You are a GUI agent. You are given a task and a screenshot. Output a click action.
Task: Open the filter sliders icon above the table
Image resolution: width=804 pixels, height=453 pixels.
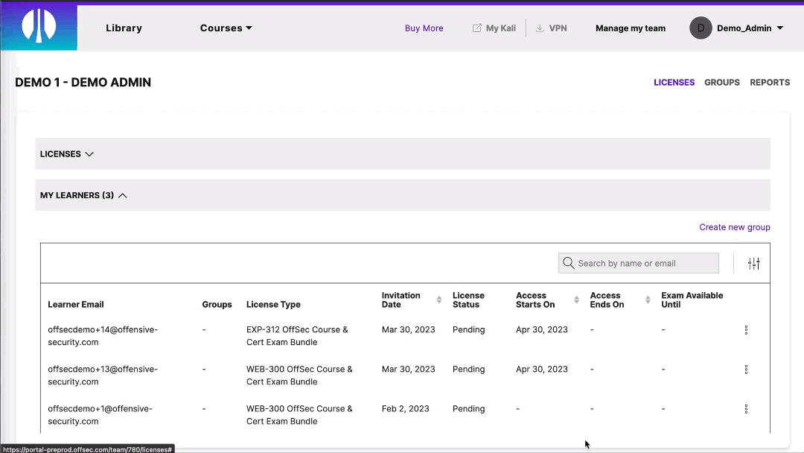pos(753,263)
